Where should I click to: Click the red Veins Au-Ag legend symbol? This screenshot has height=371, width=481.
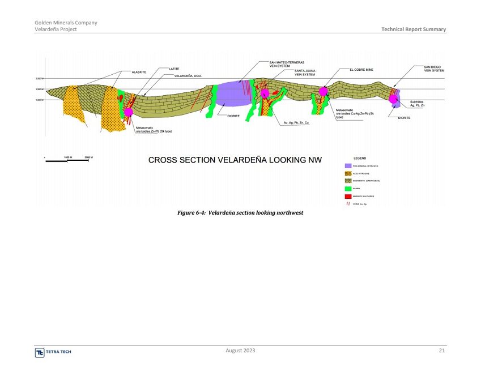[348, 204]
